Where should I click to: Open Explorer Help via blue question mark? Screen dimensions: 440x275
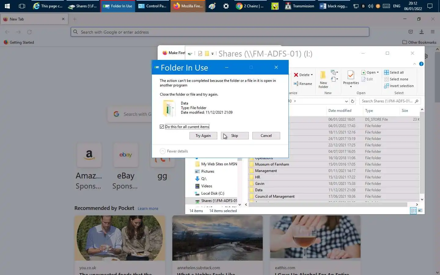tap(421, 64)
